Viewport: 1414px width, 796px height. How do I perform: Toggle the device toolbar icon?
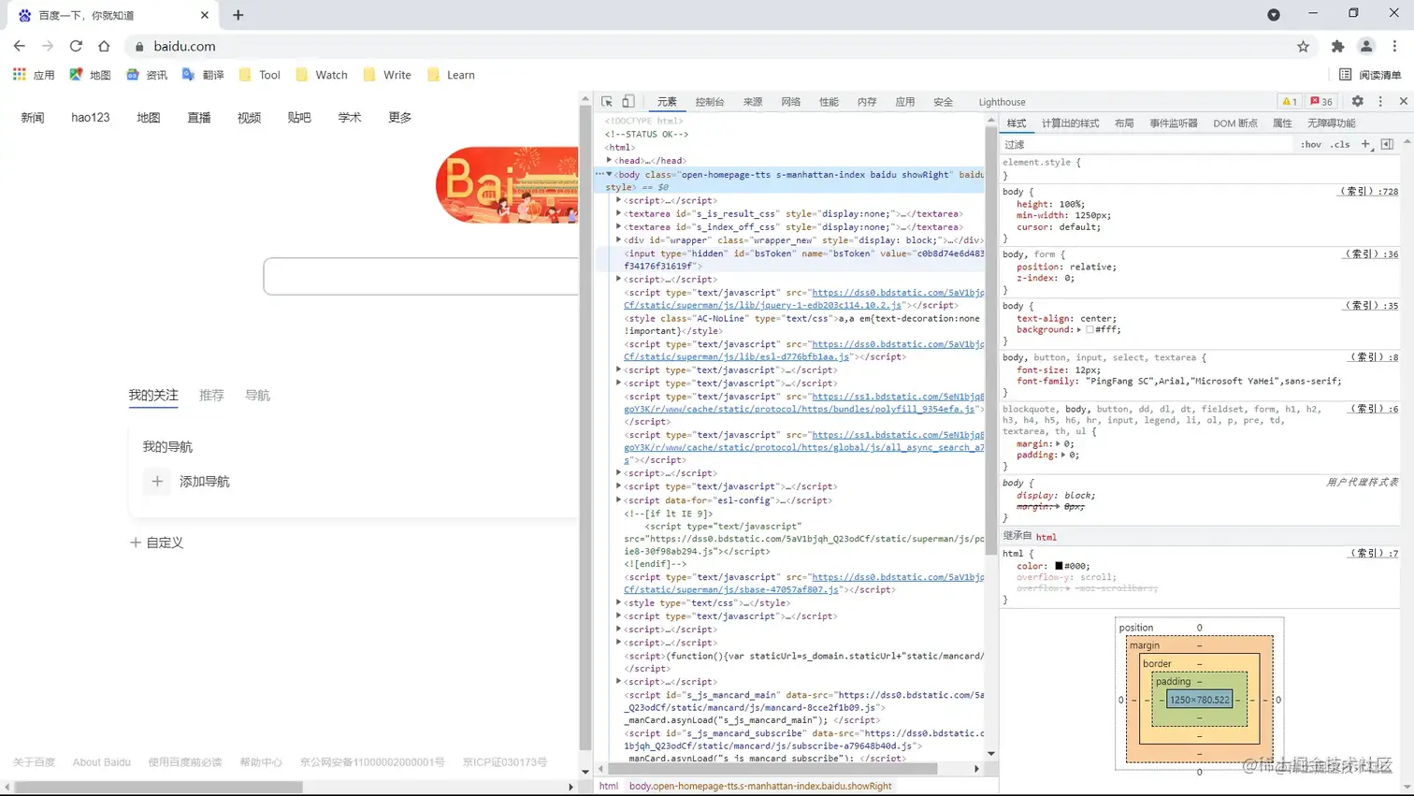(x=628, y=102)
